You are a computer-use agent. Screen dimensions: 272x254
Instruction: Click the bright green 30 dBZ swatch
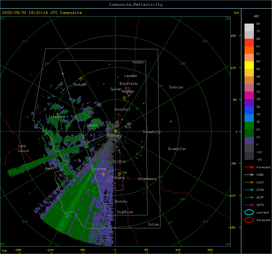249,125
